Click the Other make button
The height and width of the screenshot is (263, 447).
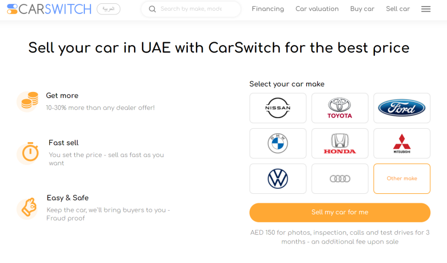[402, 178]
